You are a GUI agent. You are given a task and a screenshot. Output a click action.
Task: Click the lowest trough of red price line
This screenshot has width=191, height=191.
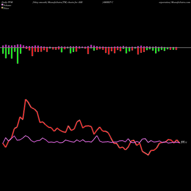tap(148, 155)
